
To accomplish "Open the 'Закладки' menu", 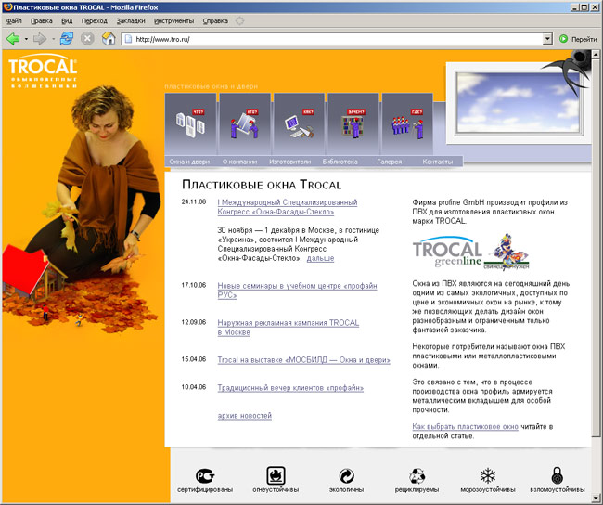I will tap(130, 19).
